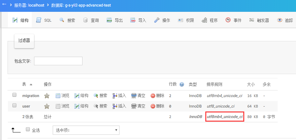Open the 事件 tab
Image resolution: width=296 pixels, height=140 pixels.
coord(233,20)
